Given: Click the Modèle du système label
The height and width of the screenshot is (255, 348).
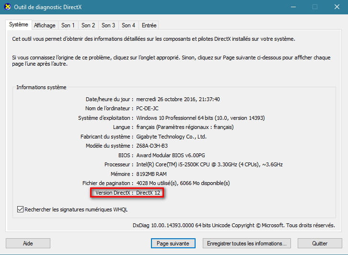Looking at the screenshot, I should pos(109,146).
